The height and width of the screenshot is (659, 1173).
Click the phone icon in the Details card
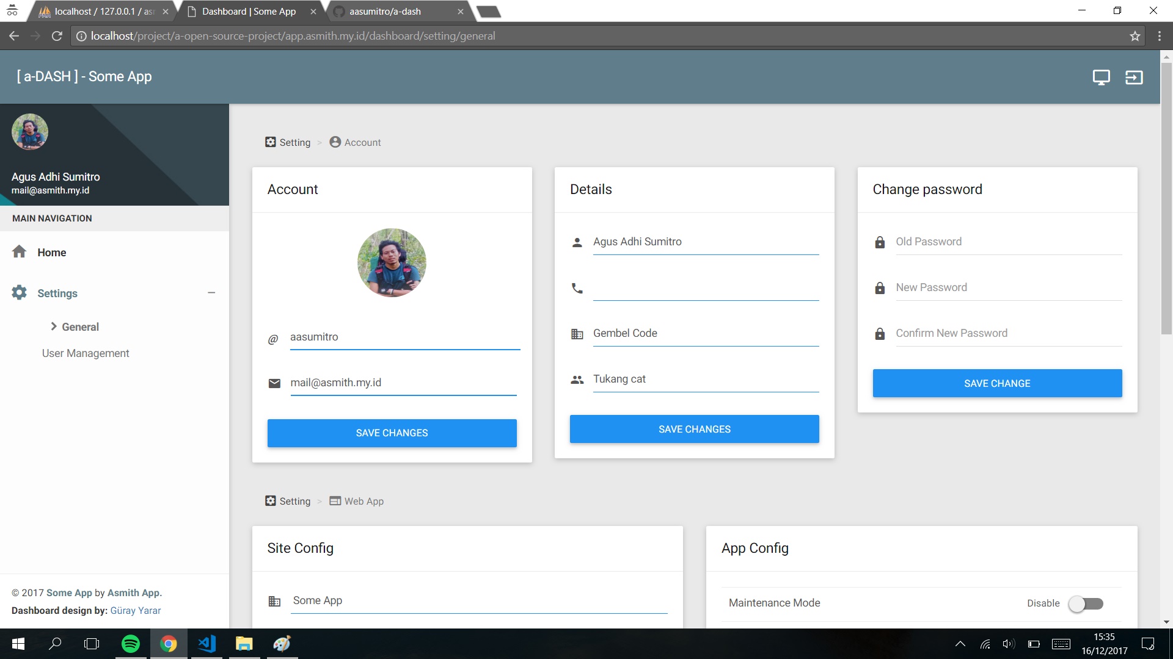pos(577,288)
